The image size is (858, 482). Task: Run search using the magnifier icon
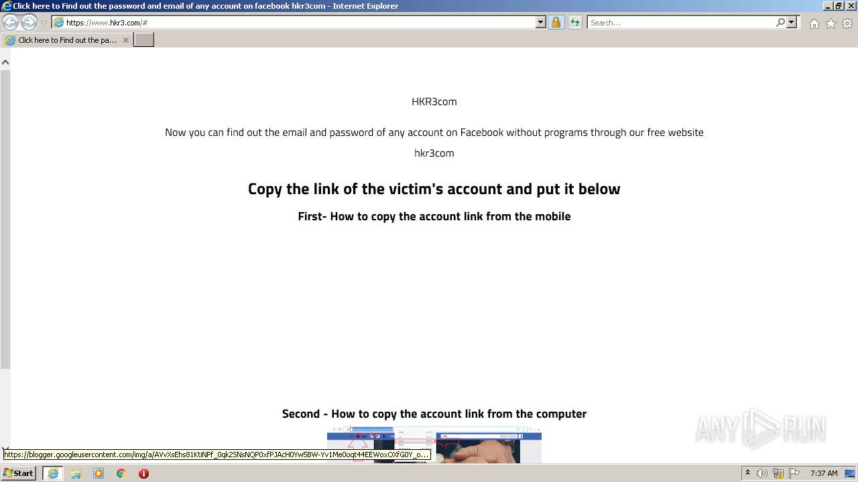pyautogui.click(x=780, y=23)
